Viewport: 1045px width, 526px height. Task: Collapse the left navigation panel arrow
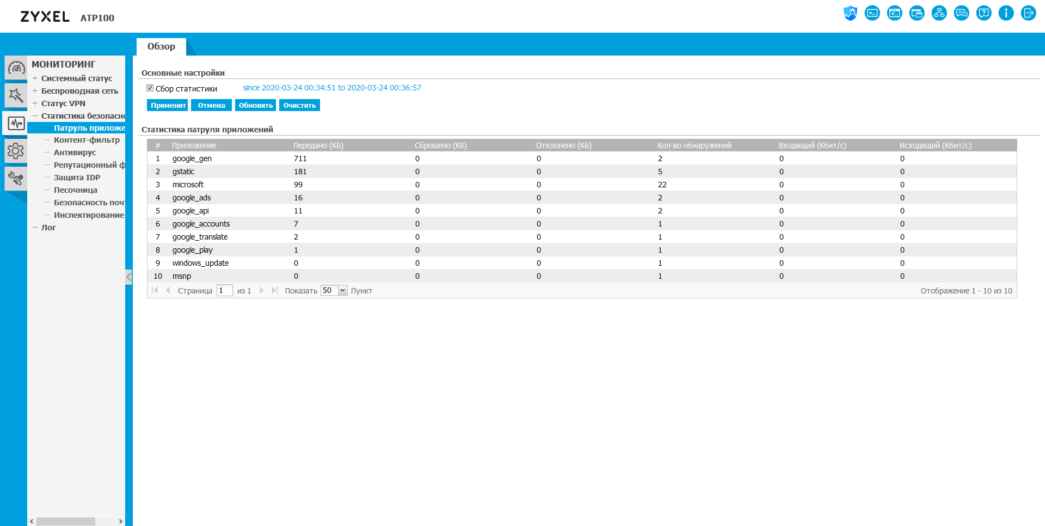coord(128,277)
